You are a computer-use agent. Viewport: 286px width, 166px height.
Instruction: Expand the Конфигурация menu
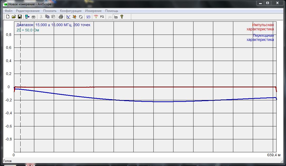tap(71, 11)
